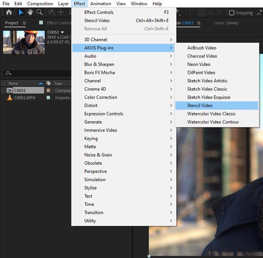The width and height of the screenshot is (263, 258).
Task: Open the Noise & Grain menu entry
Action: 124,155
